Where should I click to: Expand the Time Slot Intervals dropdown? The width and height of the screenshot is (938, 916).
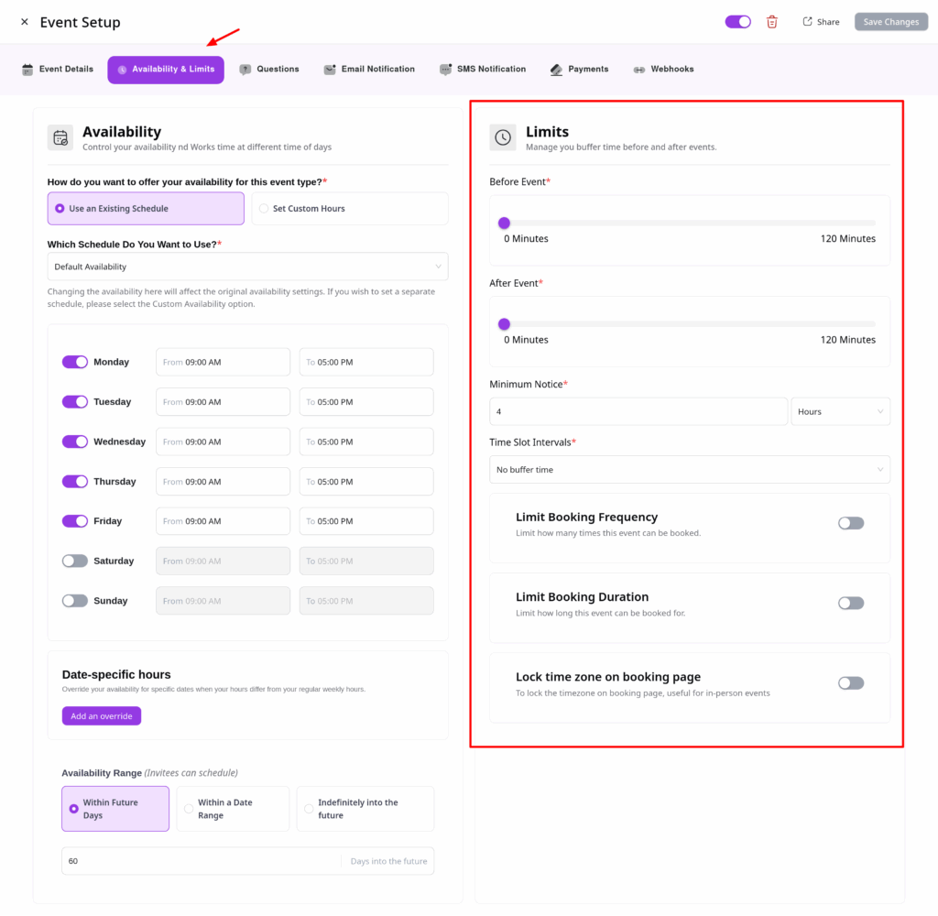pyautogui.click(x=689, y=470)
